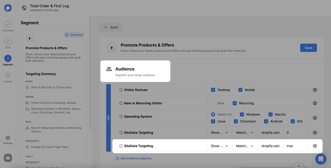Click the value field containing 0

[296, 133]
